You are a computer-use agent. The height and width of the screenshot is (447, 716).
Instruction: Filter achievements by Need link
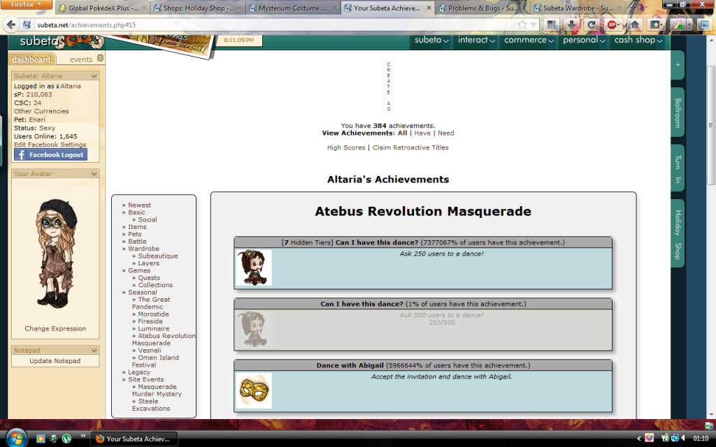[x=445, y=133]
